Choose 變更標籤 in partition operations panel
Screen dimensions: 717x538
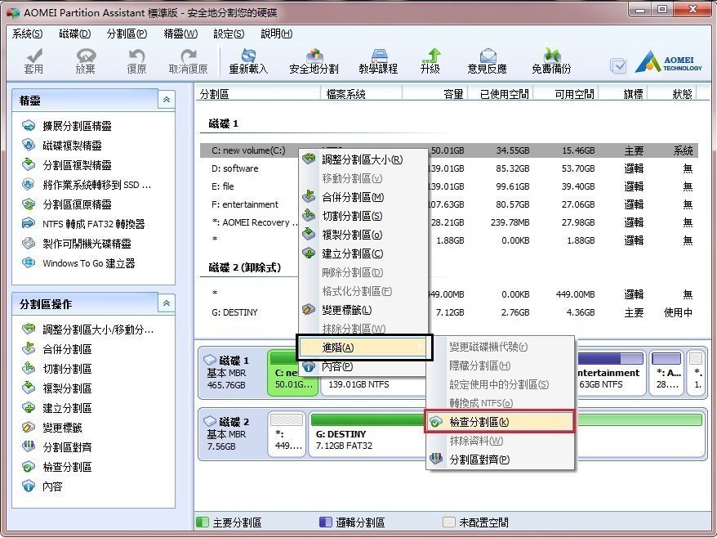click(52, 428)
